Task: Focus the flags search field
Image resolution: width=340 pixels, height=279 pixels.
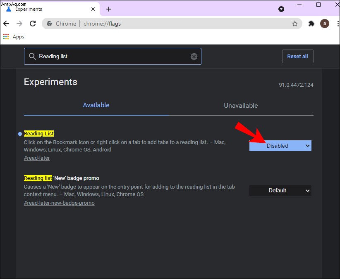Action: click(x=113, y=56)
